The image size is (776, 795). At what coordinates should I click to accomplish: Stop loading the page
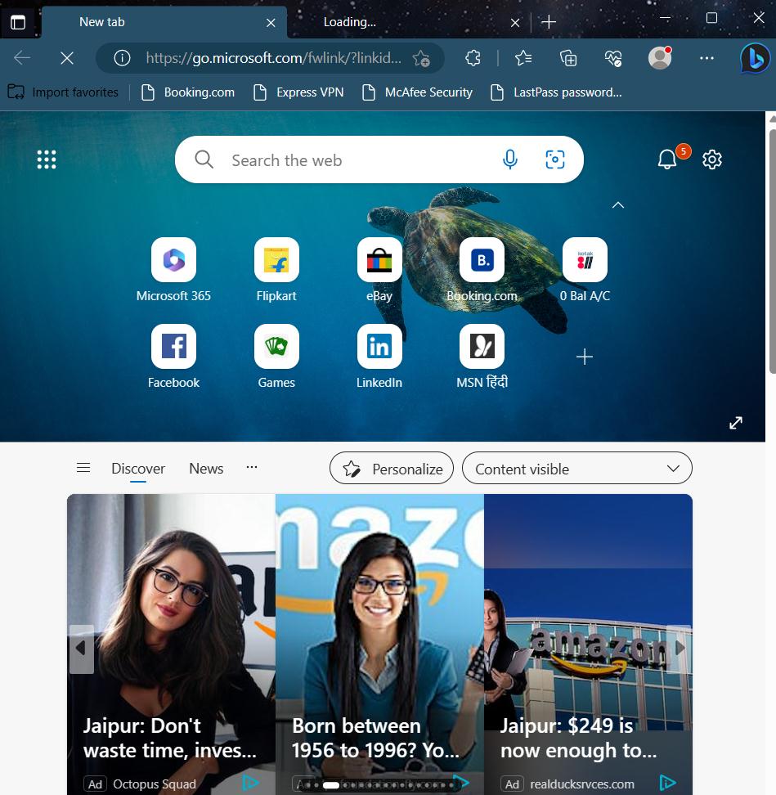tap(67, 58)
